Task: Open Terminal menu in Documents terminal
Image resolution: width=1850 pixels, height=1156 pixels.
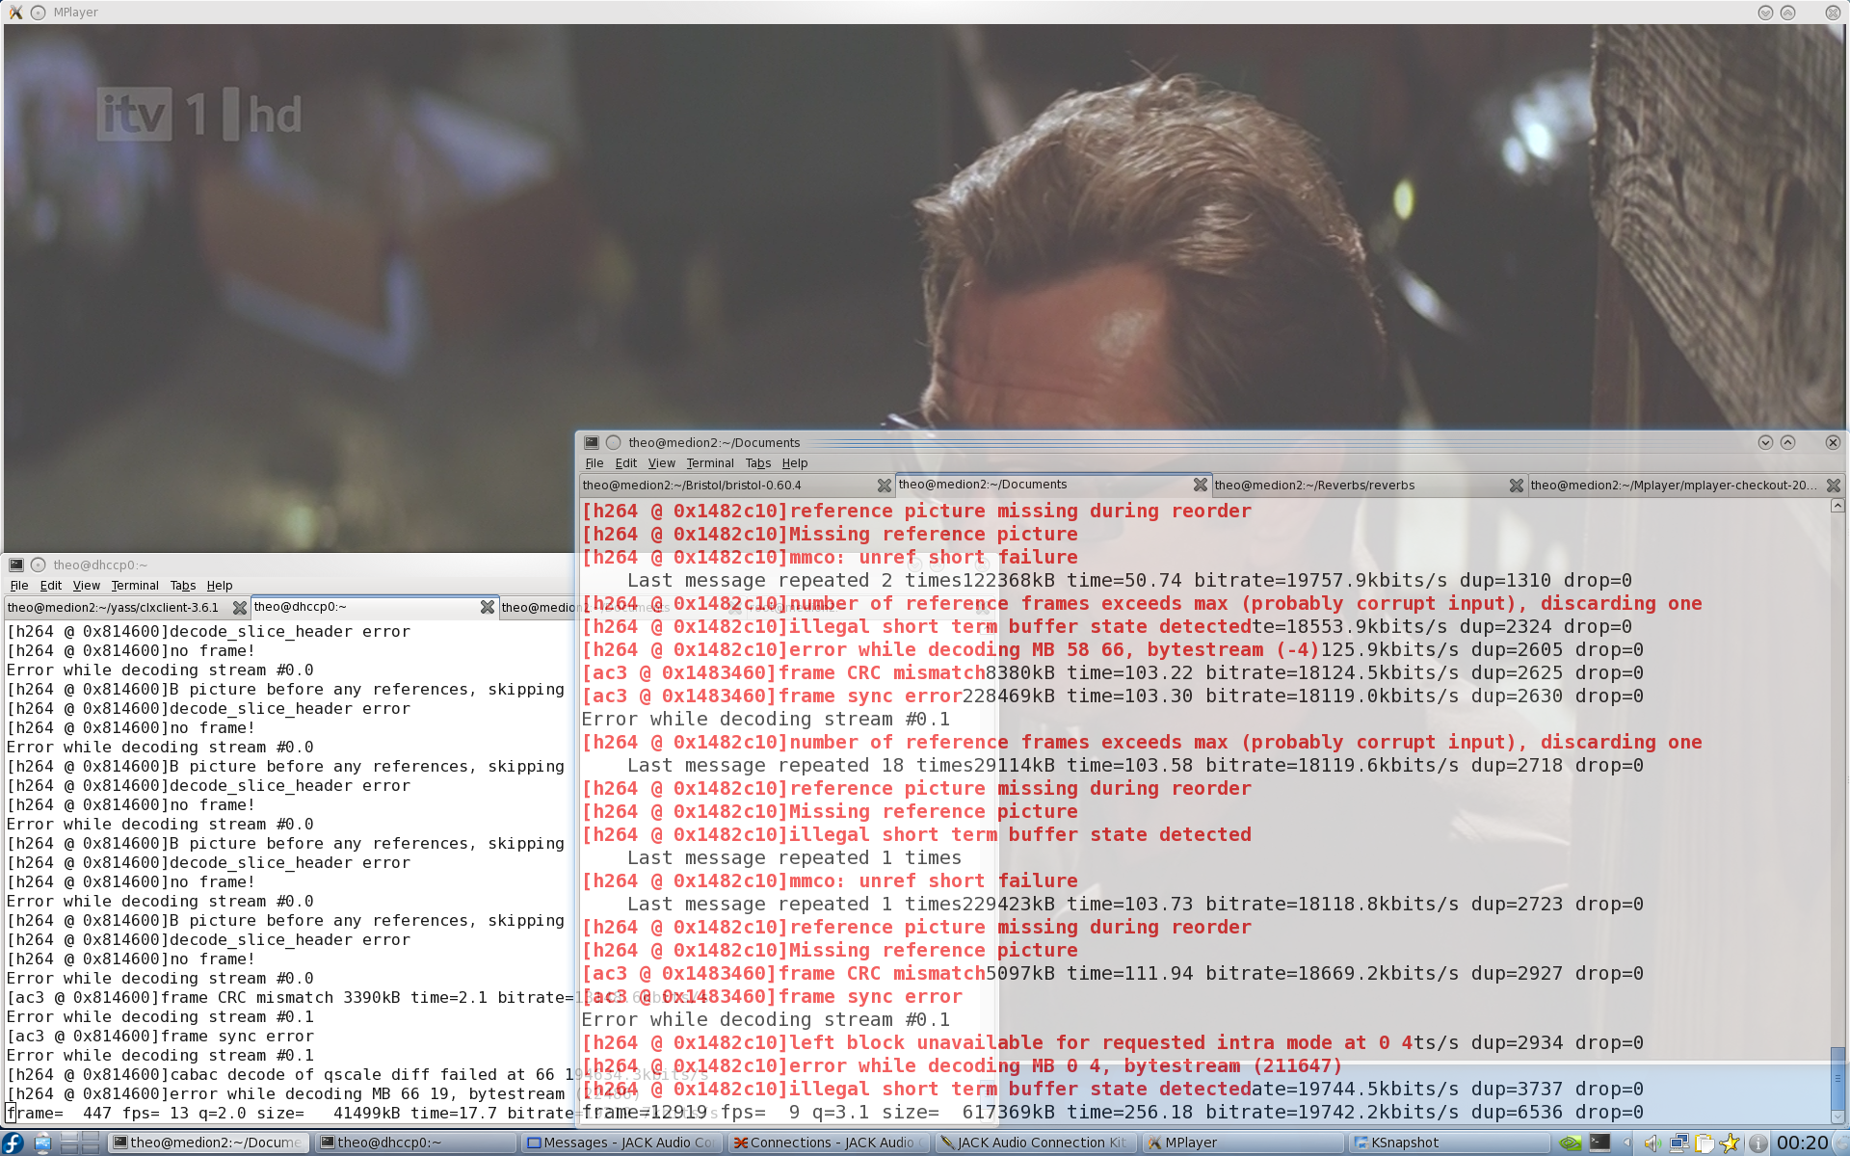Action: [710, 463]
